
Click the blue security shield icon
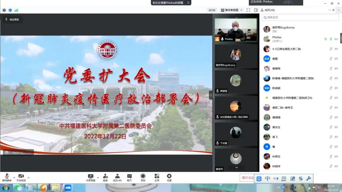click(10, 10)
